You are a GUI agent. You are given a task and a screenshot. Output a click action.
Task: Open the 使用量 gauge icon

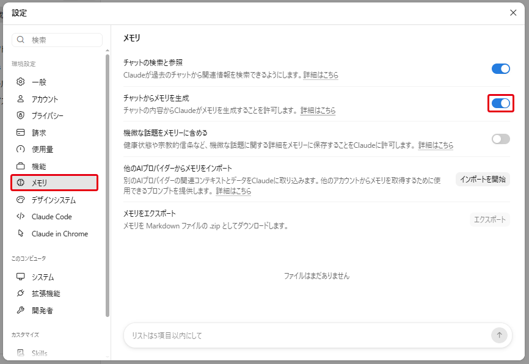[21, 149]
